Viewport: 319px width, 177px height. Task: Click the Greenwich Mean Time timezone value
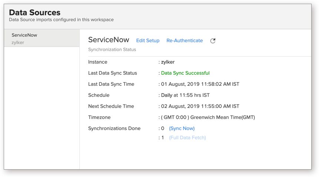[208, 118]
